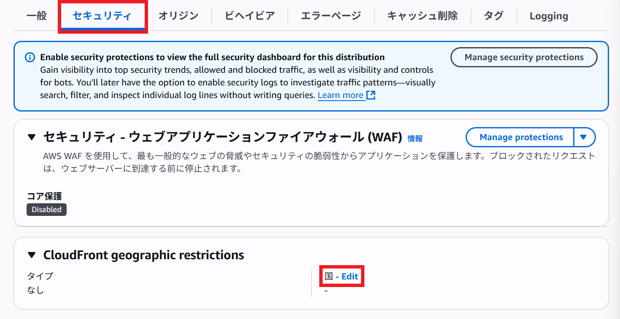620x319 pixels.
Task: Open the Logging tab
Action: [549, 16]
